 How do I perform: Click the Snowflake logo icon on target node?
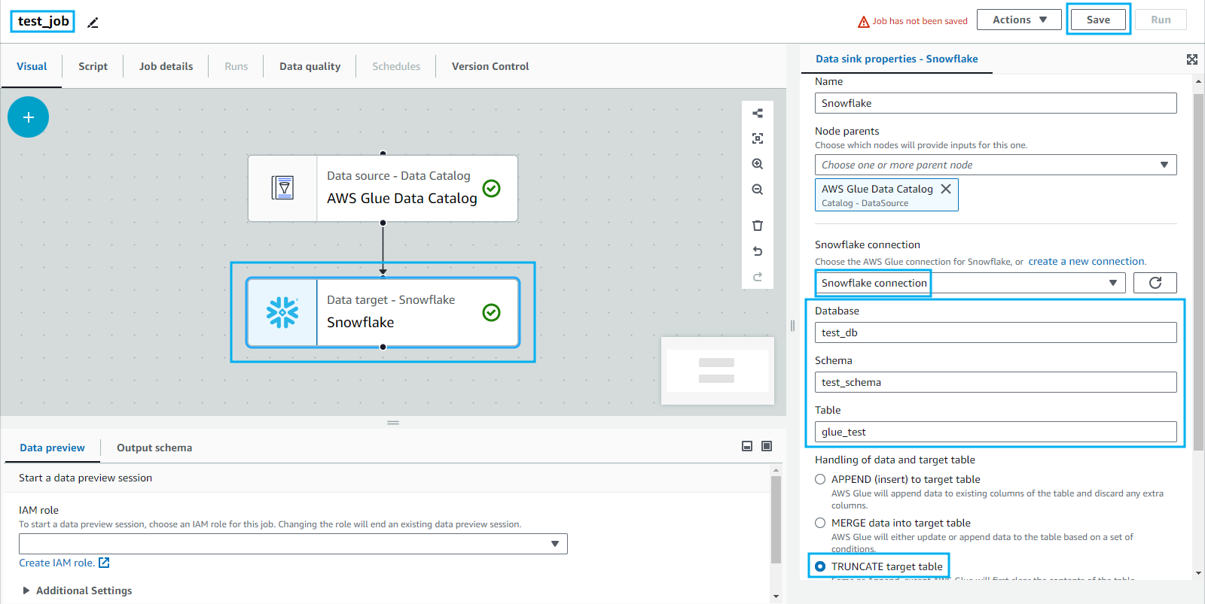pos(282,312)
